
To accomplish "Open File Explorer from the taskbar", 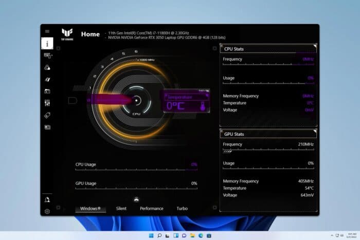I will [192, 236].
